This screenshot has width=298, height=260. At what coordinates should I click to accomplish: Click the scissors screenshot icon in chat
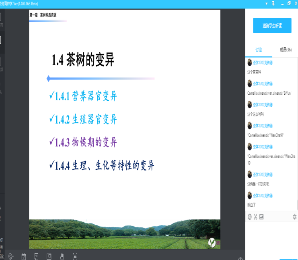[x=255, y=217]
